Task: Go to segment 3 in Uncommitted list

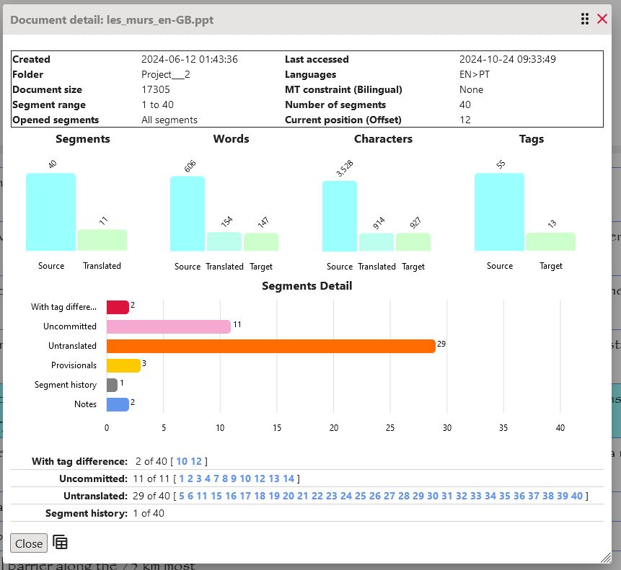Action: (x=199, y=478)
